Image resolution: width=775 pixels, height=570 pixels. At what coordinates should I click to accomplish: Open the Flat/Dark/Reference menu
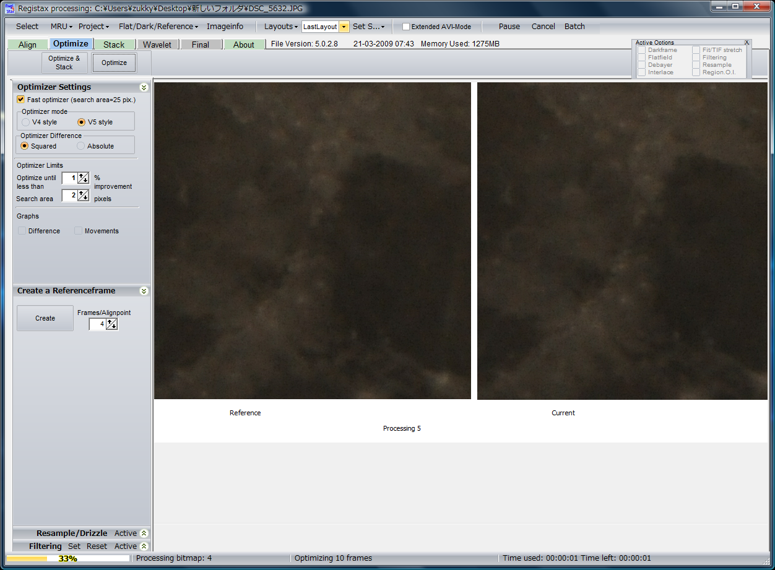pyautogui.click(x=158, y=27)
